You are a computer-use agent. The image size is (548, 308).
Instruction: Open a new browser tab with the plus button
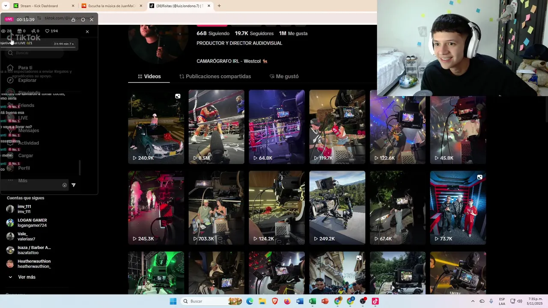219,6
